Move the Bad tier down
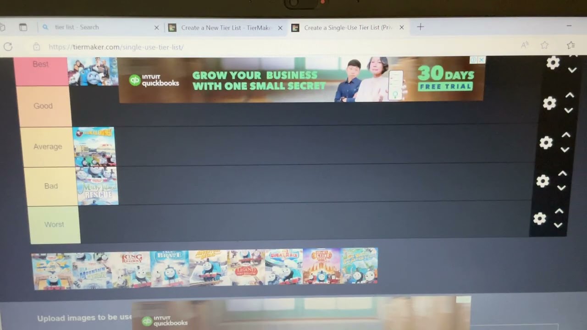 click(x=561, y=188)
